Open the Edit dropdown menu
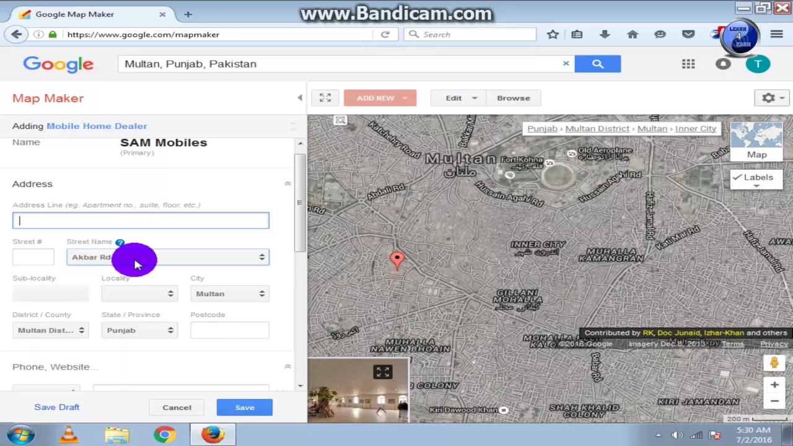The width and height of the screenshot is (793, 446). tap(458, 98)
